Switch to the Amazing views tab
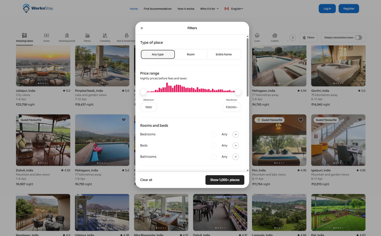 coord(25,38)
